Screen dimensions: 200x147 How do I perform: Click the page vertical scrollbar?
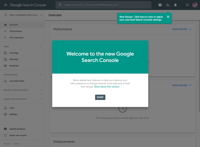click(199, 66)
